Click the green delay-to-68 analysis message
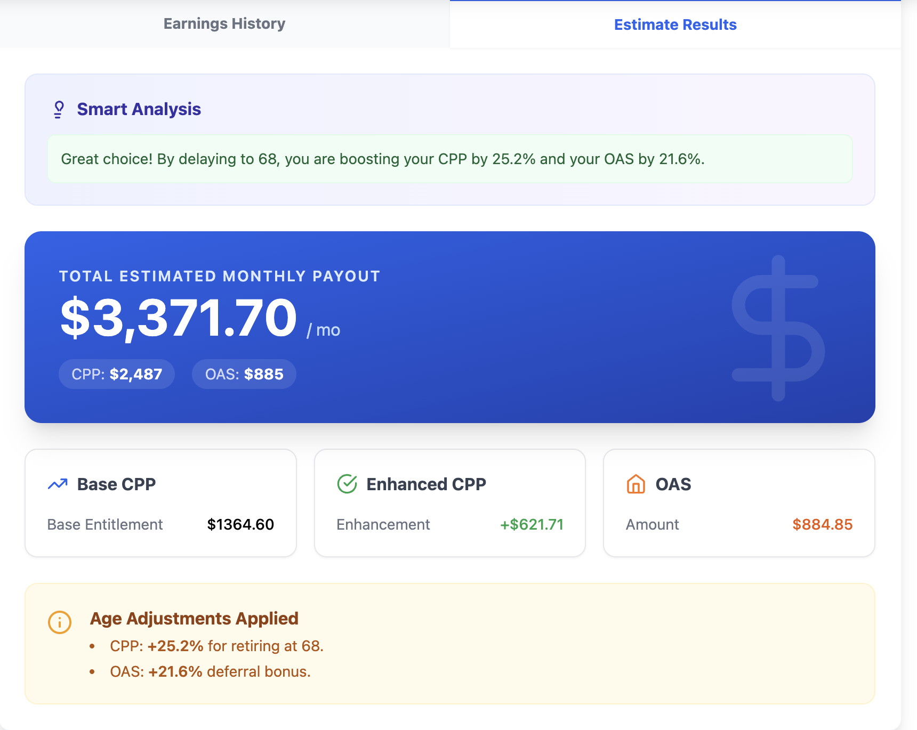 [450, 159]
